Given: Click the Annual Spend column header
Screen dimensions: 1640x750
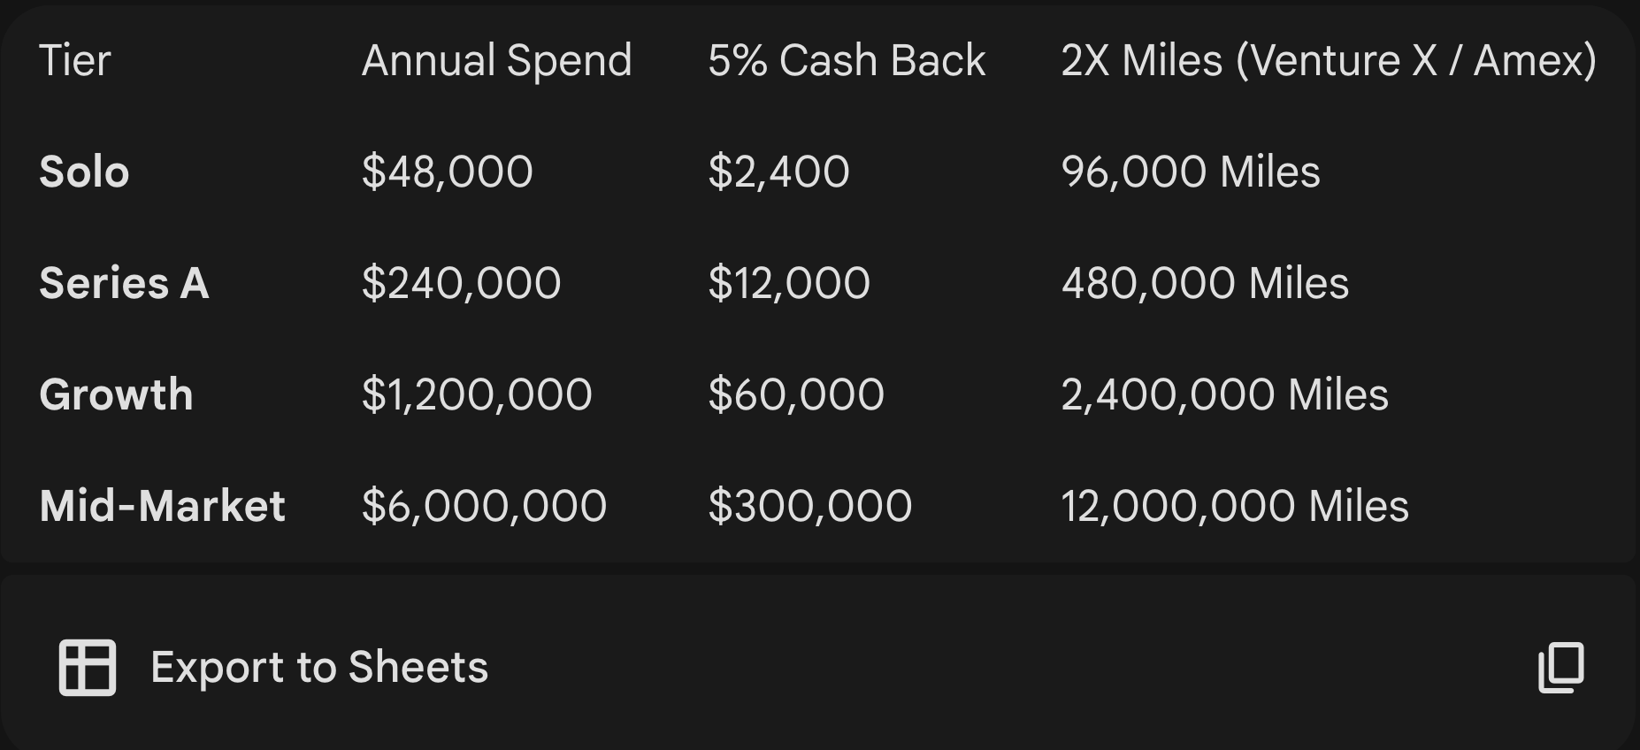Looking at the screenshot, I should 496,61.
